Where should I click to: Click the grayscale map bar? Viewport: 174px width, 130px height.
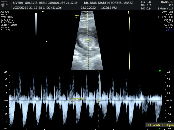pyautogui.click(x=36, y=24)
